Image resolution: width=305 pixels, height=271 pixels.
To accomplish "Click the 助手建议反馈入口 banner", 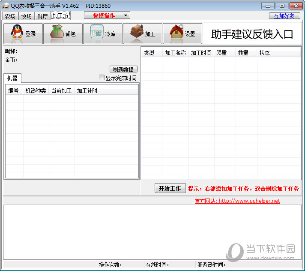I will [252, 34].
